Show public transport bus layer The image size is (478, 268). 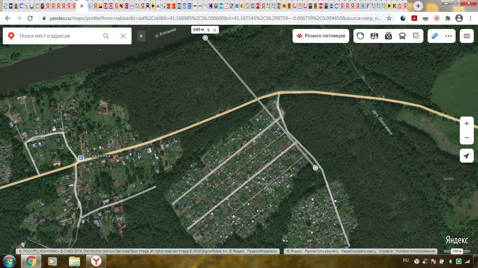click(402, 36)
